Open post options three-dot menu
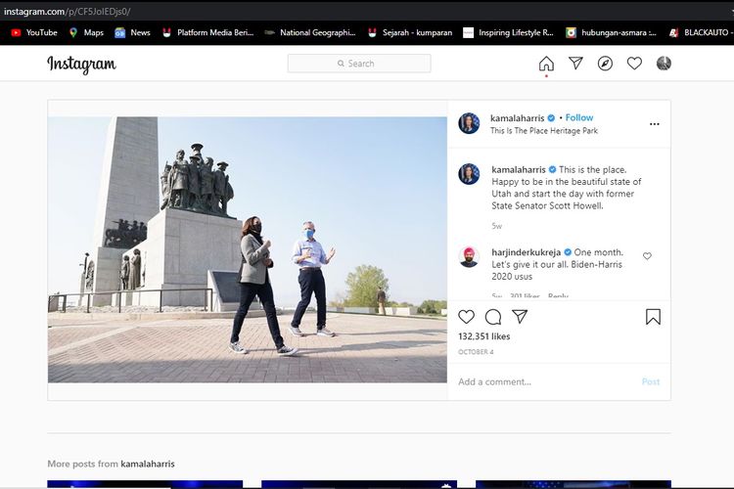Viewport: 734px width, 489px height. (654, 124)
